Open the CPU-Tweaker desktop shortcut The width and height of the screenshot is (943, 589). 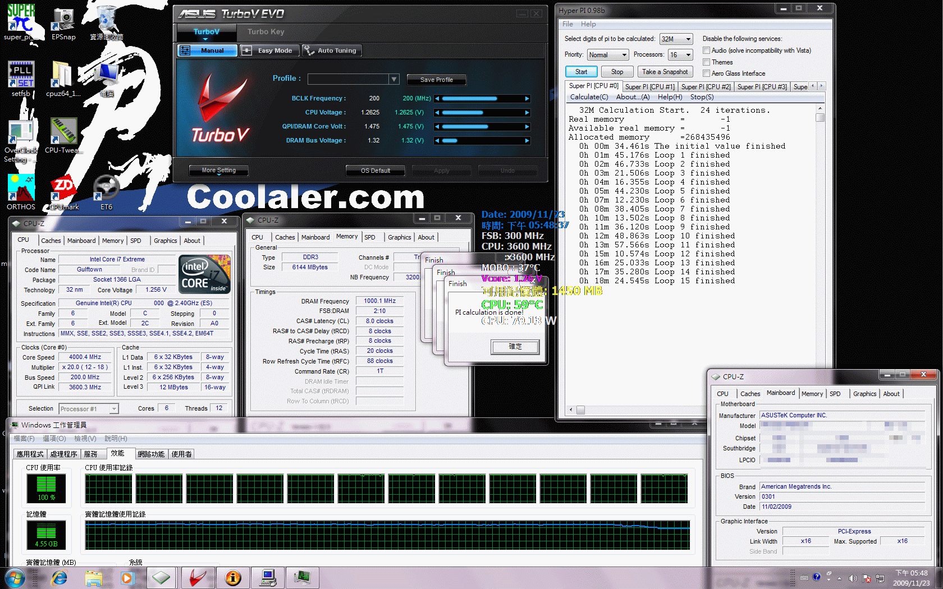point(63,136)
